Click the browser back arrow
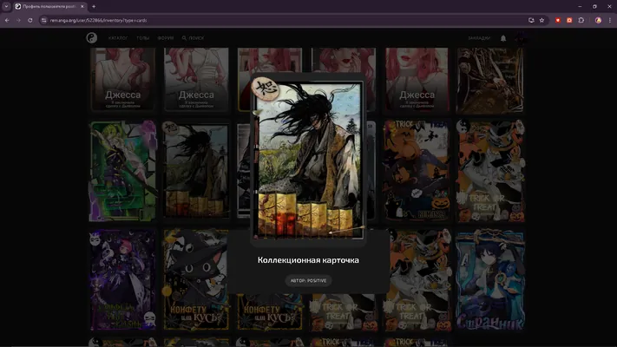617x347 pixels. [x=7, y=20]
